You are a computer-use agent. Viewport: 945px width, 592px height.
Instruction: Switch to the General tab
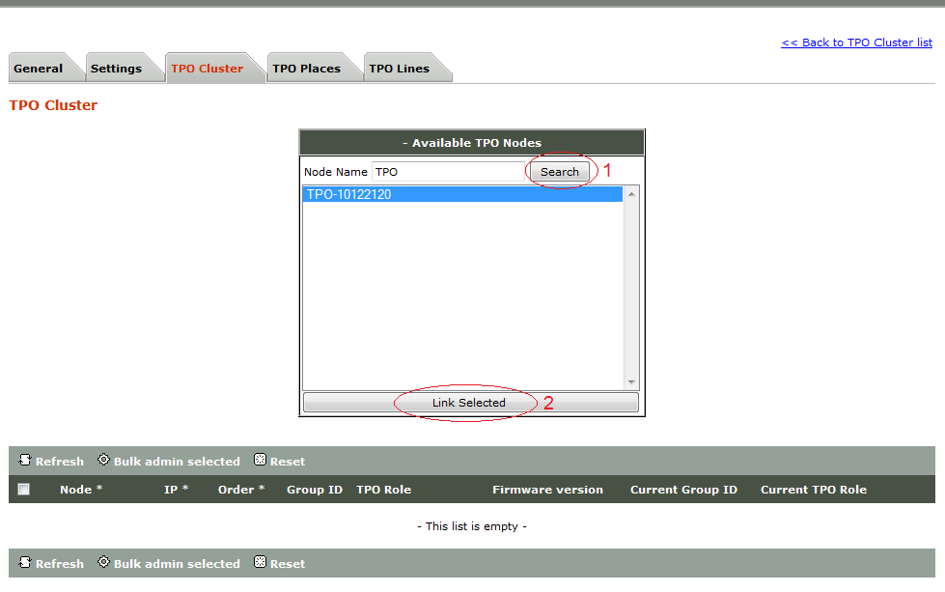click(x=40, y=68)
